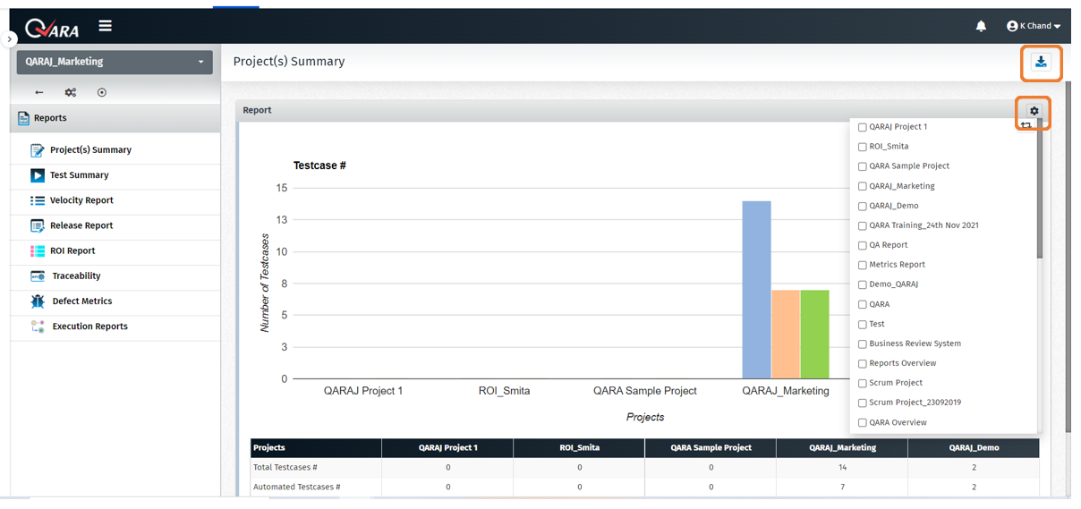Screen dimensions: 1081x509
Task: Click the green QARAJ_Marketing chart bar
Action: [x=814, y=335]
